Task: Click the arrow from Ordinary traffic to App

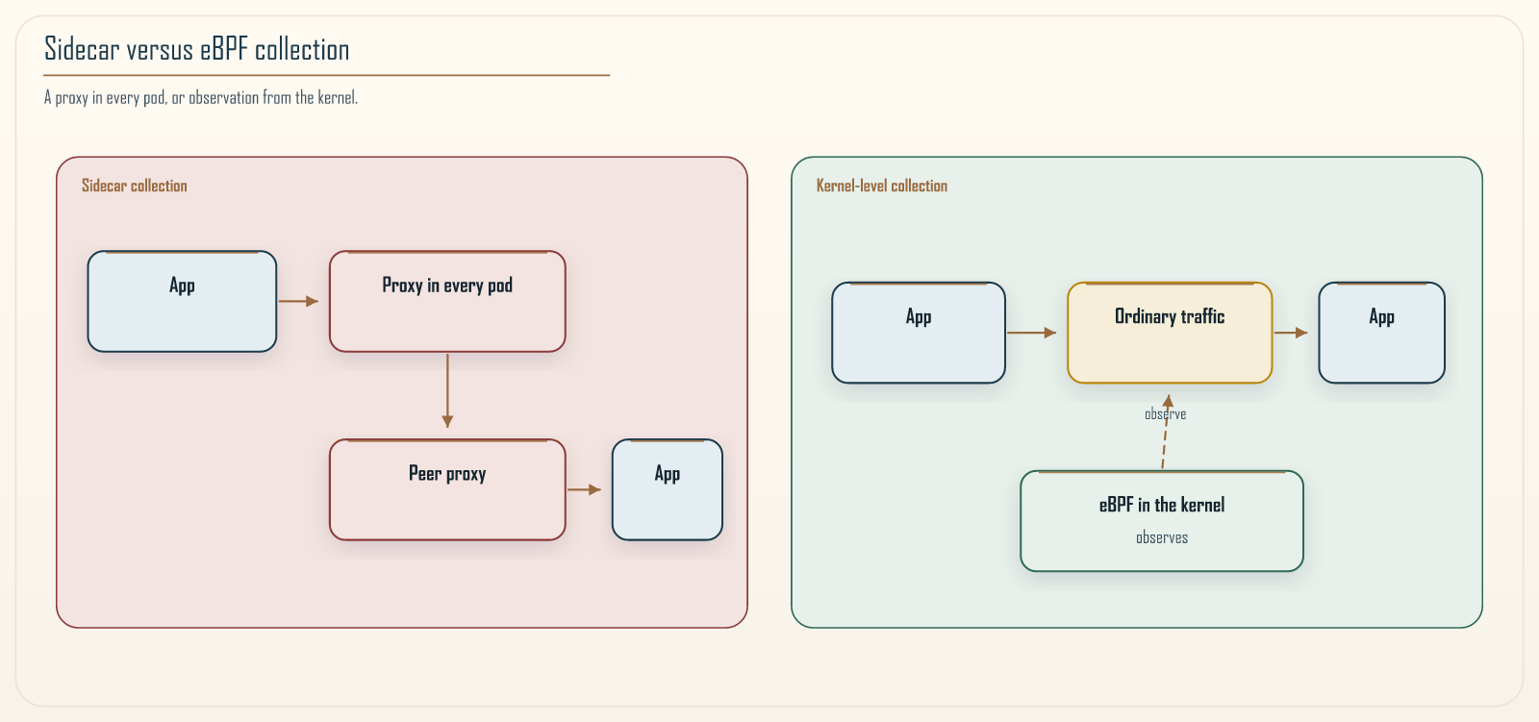Action: click(x=1291, y=333)
